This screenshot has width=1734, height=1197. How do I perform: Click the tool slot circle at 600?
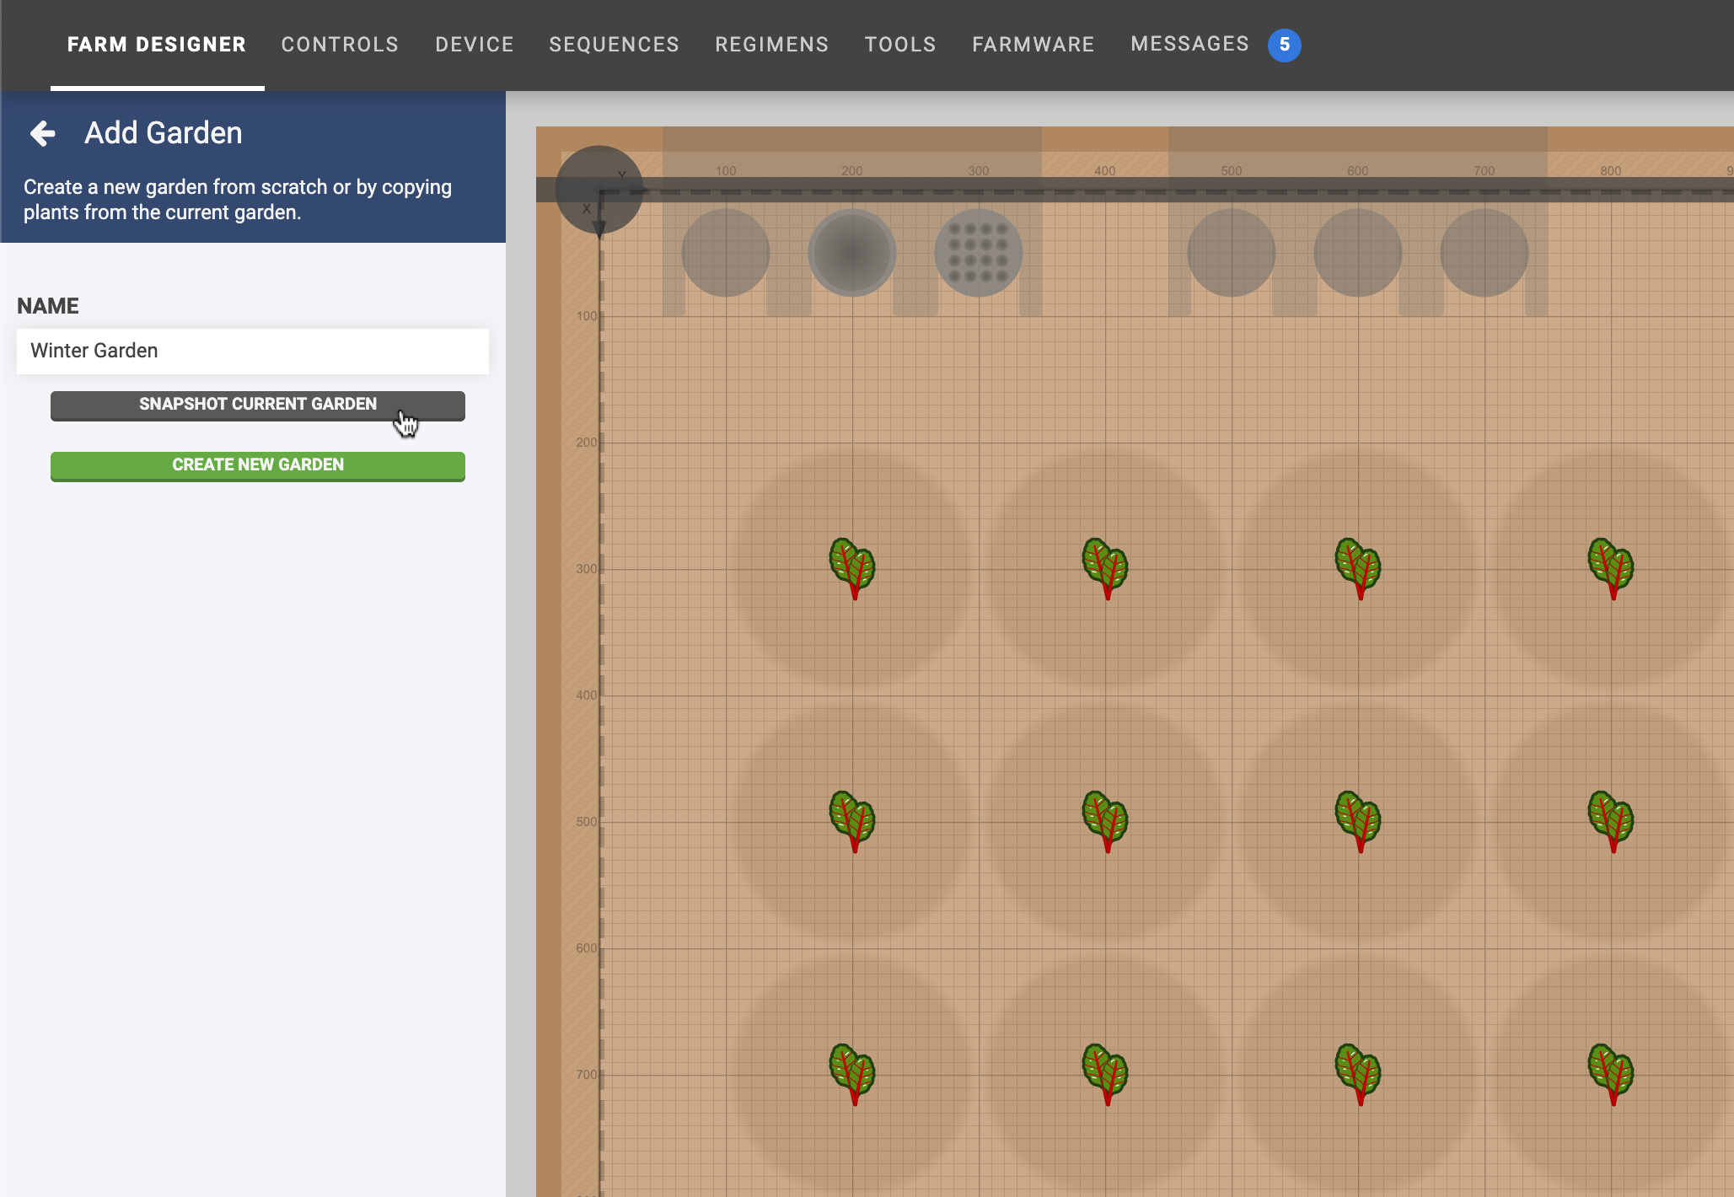(x=1357, y=253)
